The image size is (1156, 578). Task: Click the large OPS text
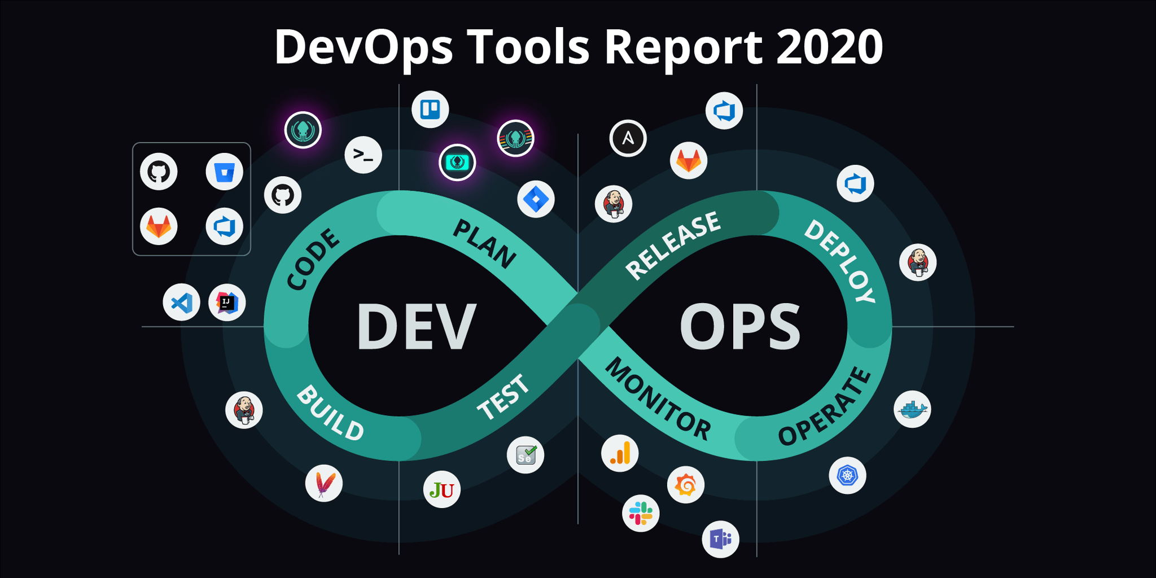coord(740,327)
